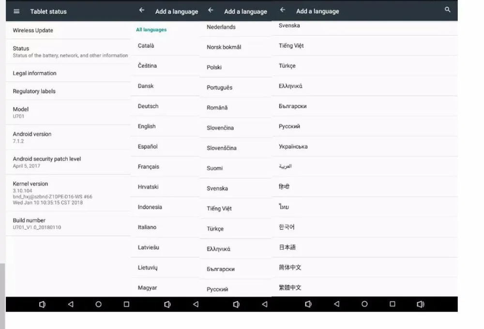The height and width of the screenshot is (329, 484).
Task: Select Lietuvių language
Action: tap(165, 267)
